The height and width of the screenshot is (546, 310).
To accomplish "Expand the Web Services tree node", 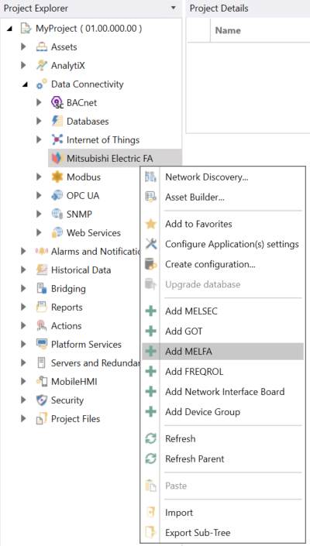I will (39, 232).
